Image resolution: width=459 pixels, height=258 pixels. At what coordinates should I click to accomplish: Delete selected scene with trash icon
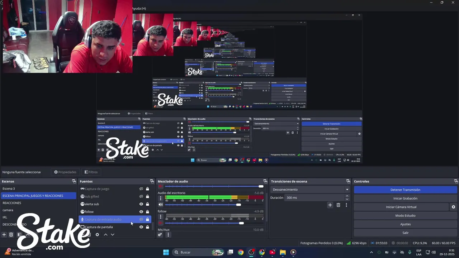(11, 235)
